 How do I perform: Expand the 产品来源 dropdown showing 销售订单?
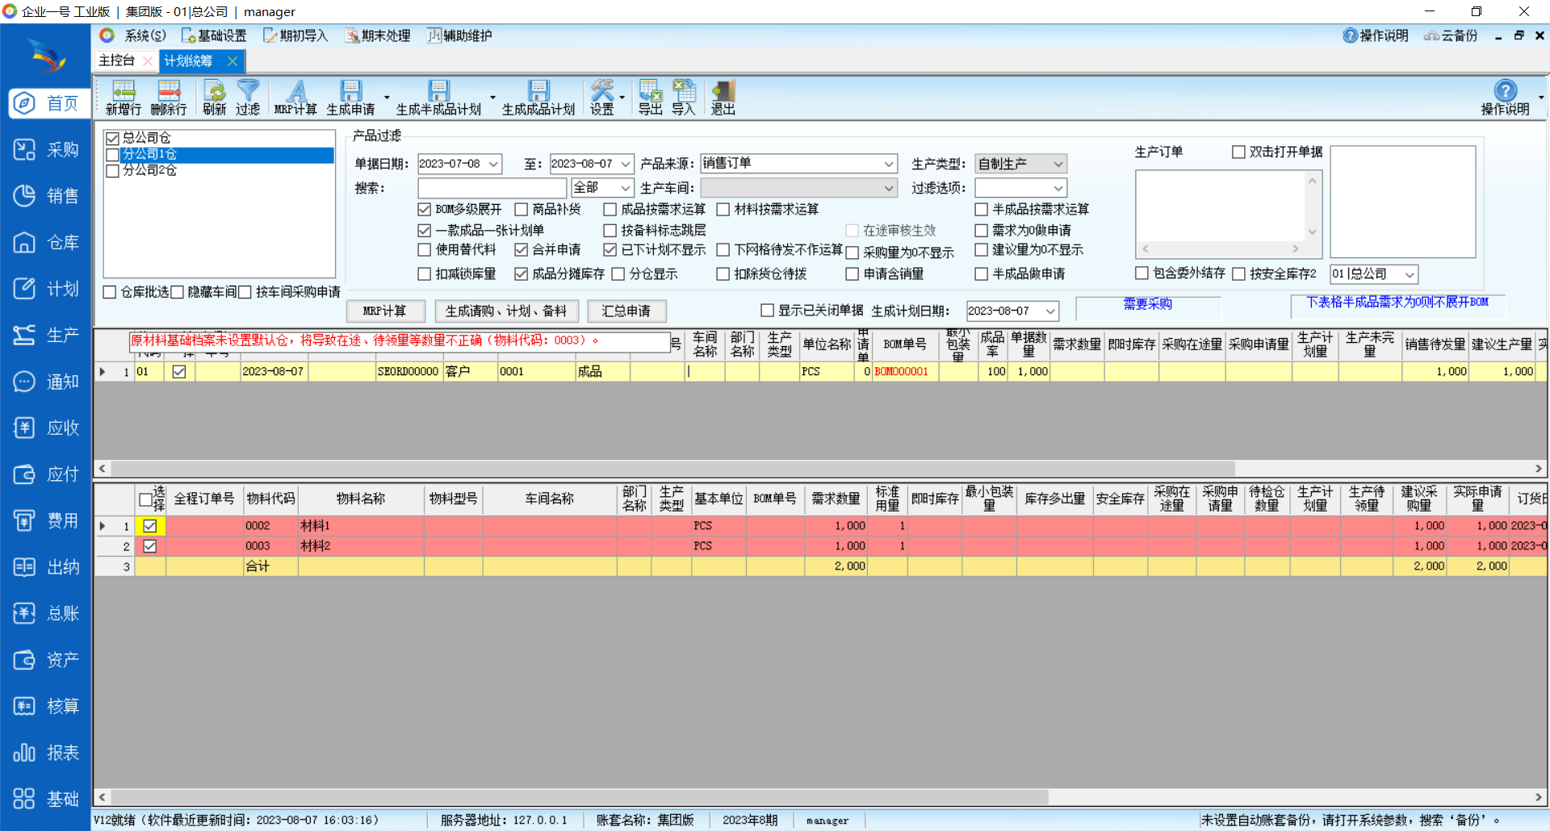coord(888,164)
